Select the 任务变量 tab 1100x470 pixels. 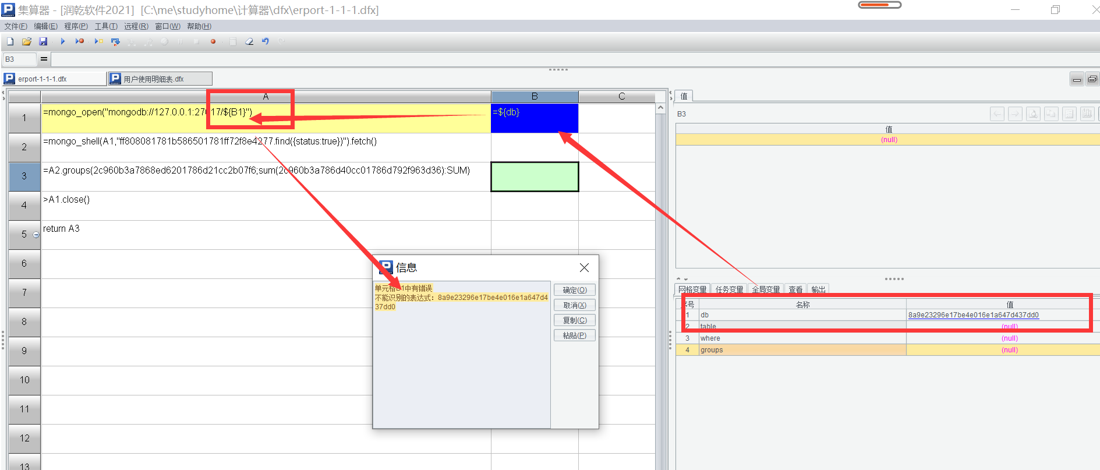pos(729,289)
